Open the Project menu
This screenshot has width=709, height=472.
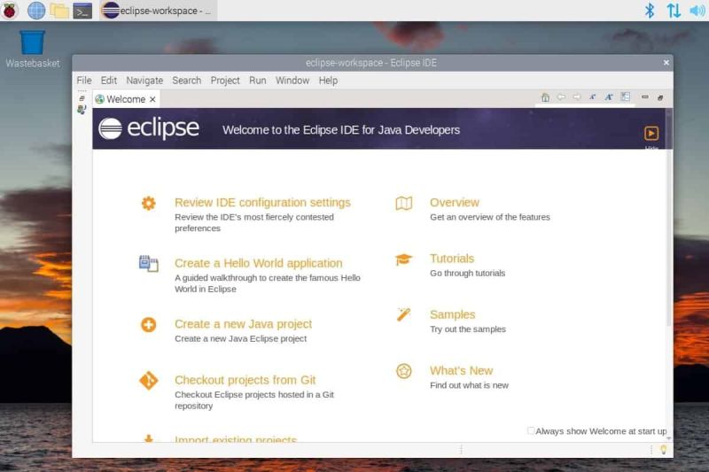click(225, 81)
